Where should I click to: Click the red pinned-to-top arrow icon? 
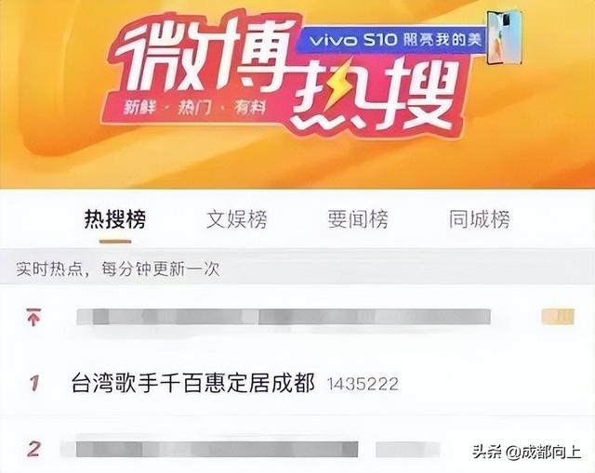point(33,317)
